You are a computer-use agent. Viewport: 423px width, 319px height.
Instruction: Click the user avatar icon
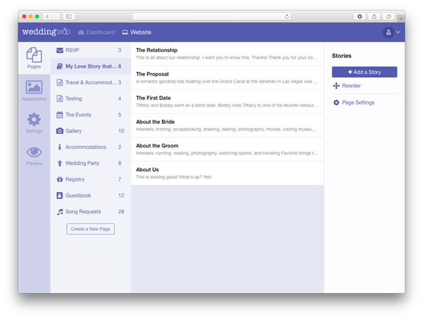[389, 33]
